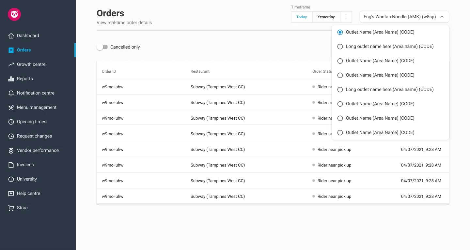Click Eng's Wantan Noodle (AMK) outlet selector
Image resolution: width=470 pixels, height=250 pixels.
click(404, 17)
